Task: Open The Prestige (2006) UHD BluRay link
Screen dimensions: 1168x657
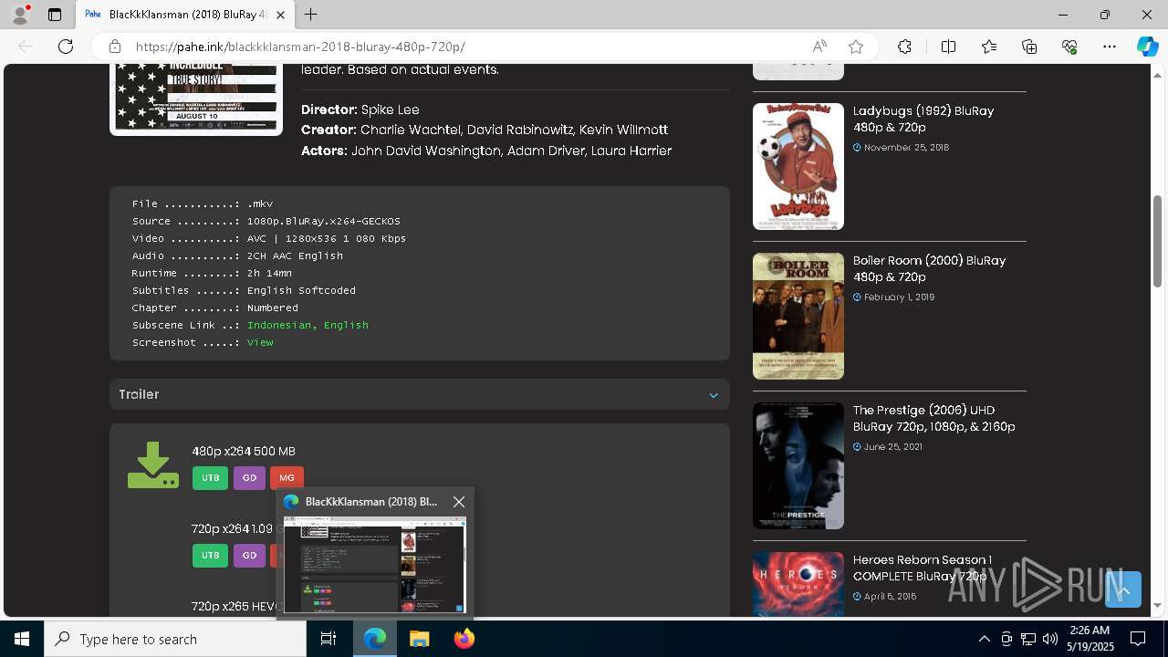Action: [934, 418]
